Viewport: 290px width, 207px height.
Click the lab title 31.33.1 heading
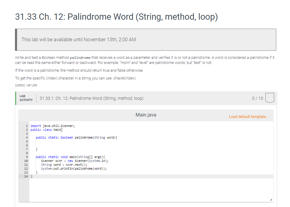(91, 98)
